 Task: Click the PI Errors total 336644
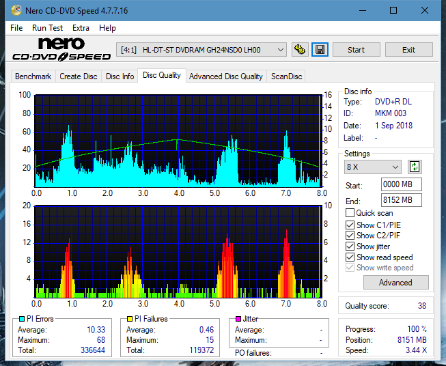click(93, 350)
